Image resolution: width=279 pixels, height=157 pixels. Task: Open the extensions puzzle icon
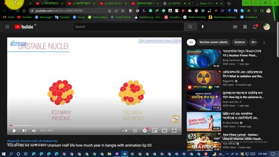(248, 10)
